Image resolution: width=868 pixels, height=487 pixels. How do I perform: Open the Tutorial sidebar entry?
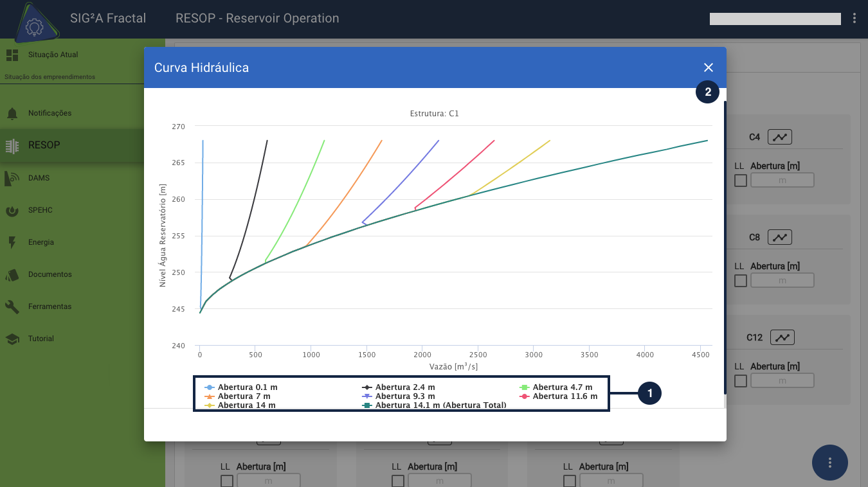[x=41, y=339]
